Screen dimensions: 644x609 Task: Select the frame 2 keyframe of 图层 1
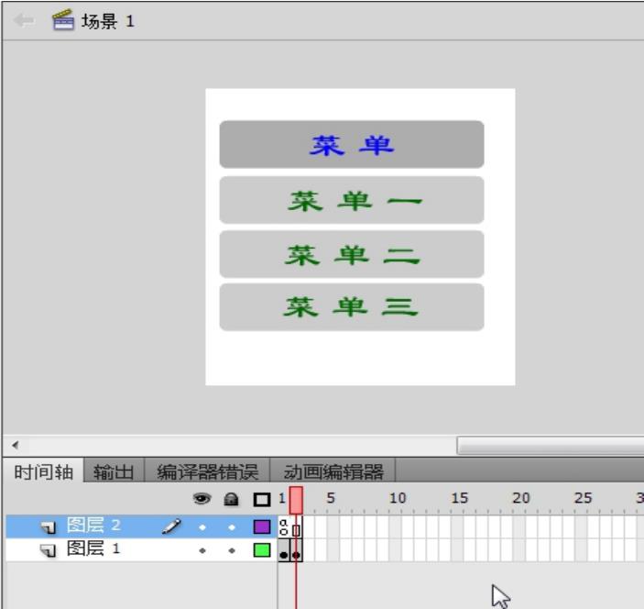pyautogui.click(x=296, y=550)
